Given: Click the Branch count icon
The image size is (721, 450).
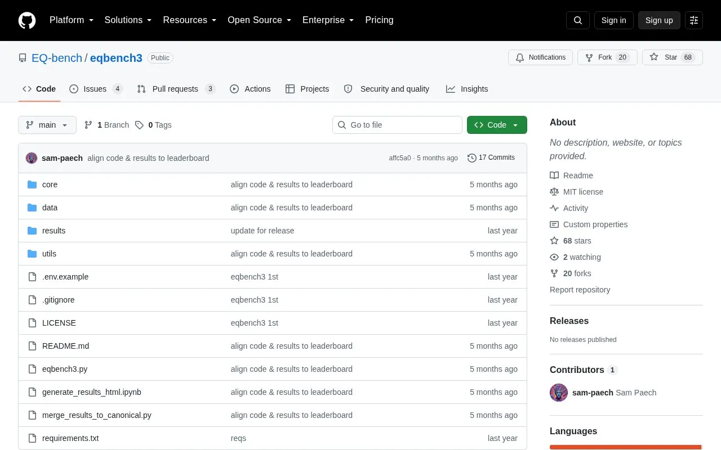Looking at the screenshot, I should coord(88,125).
